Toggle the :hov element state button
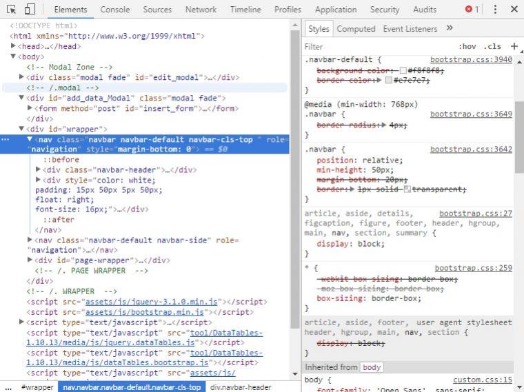Image resolution: width=524 pixels, height=392 pixels. point(467,46)
